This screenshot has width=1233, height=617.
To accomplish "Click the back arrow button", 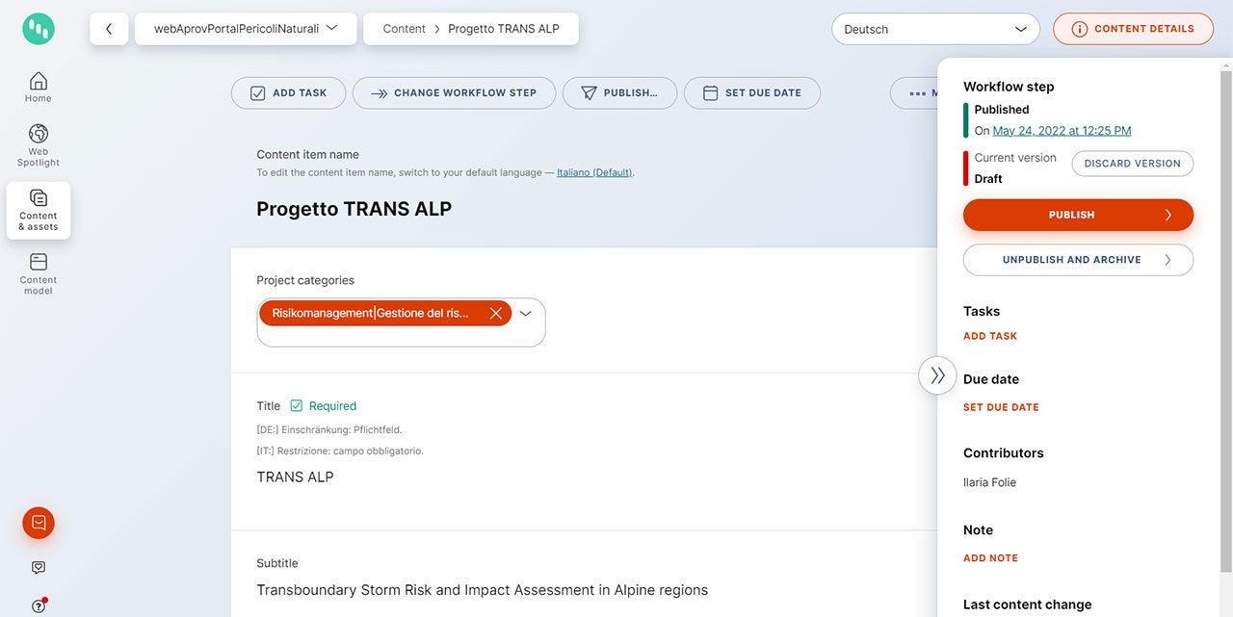I will coord(109,29).
